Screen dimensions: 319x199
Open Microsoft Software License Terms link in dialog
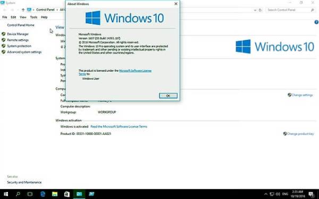(x=135, y=71)
